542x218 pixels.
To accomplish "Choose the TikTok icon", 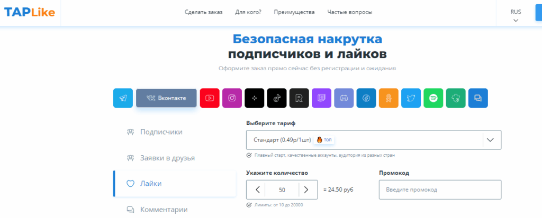I will pyautogui.click(x=277, y=98).
